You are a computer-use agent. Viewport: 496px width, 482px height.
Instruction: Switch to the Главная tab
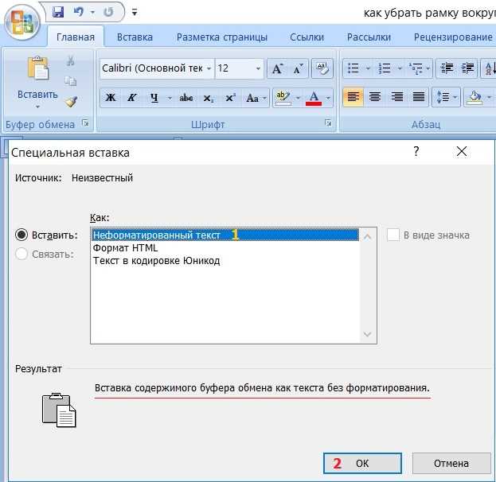76,37
